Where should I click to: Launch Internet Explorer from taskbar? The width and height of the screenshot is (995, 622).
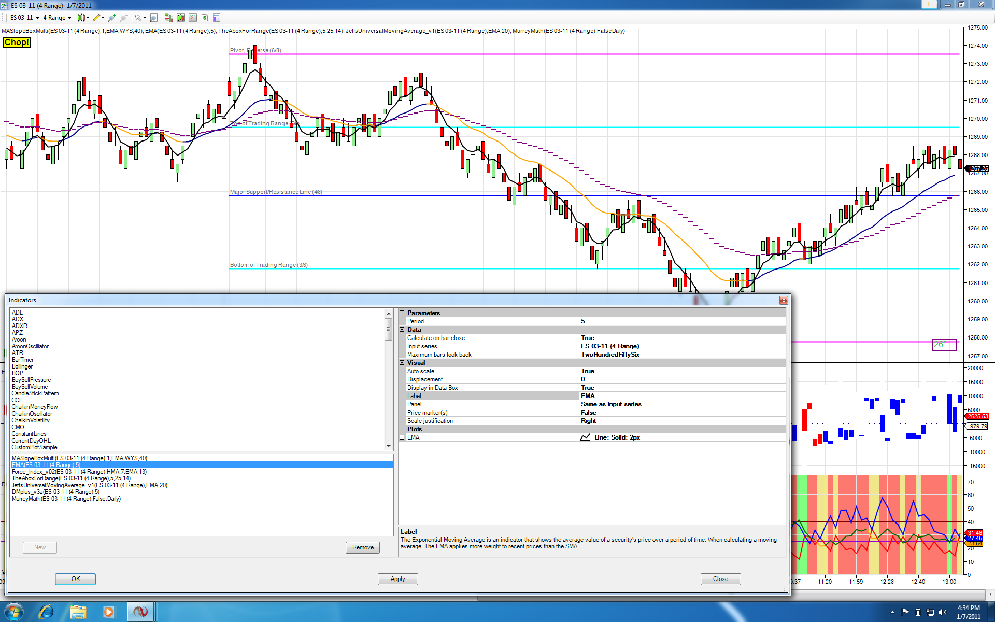46,612
